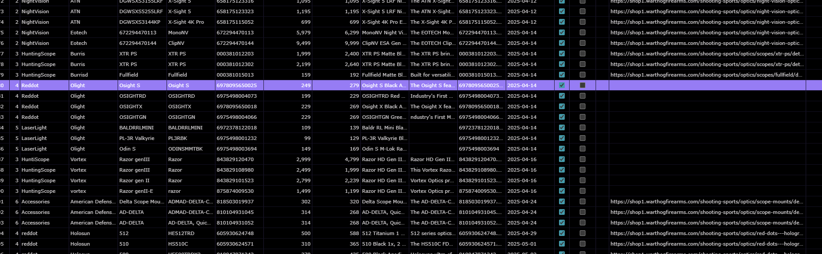Open the fullfield scopes URL in the Burrisd row
Image resolution: width=822 pixels, height=254 pixels.
(706, 75)
